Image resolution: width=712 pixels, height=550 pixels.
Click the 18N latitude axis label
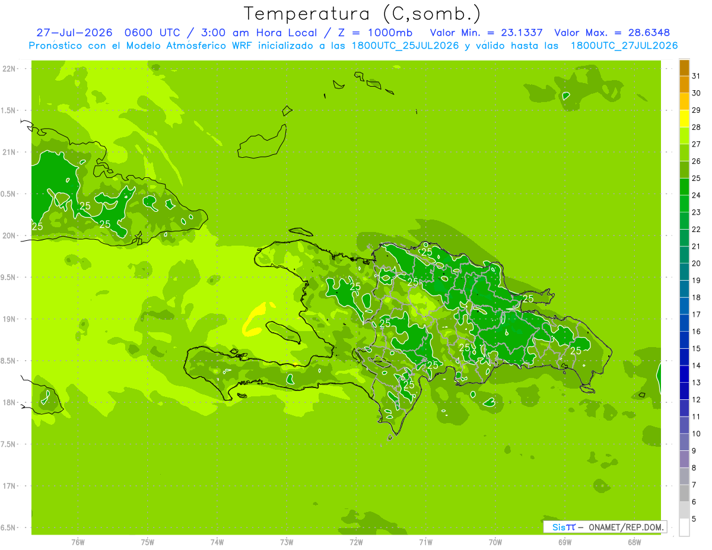pyautogui.click(x=9, y=402)
